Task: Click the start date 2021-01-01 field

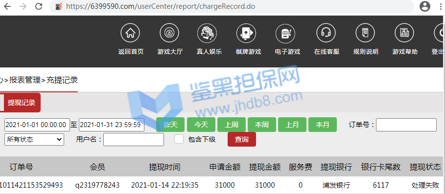Action: coord(37,125)
